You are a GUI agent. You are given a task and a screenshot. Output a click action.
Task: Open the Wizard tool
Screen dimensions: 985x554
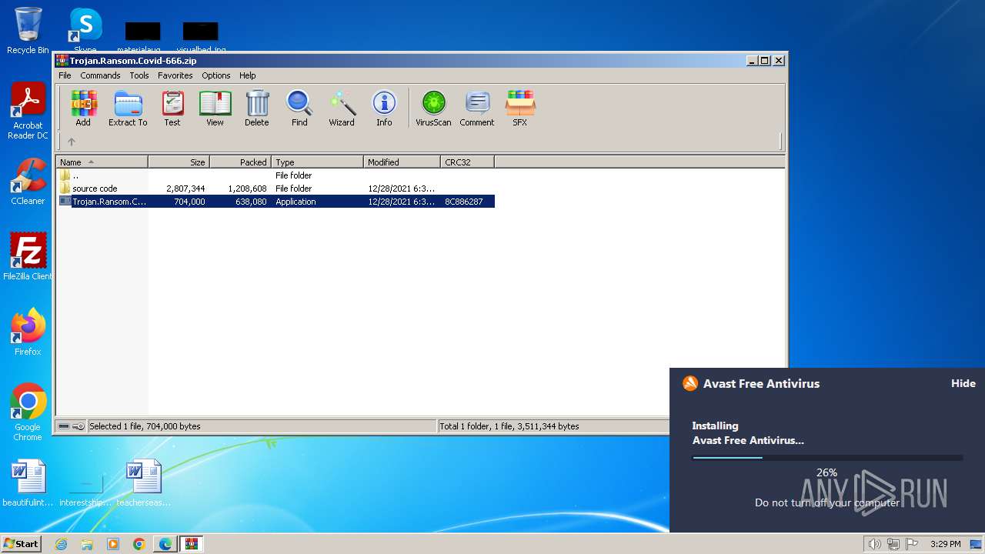click(342, 108)
